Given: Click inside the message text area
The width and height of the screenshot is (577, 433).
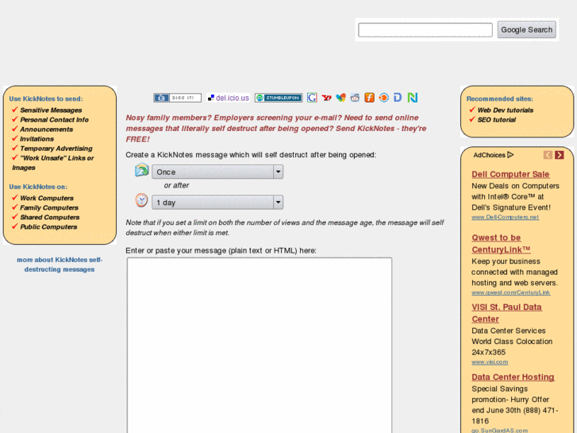Looking at the screenshot, I should pyautogui.click(x=260, y=346).
